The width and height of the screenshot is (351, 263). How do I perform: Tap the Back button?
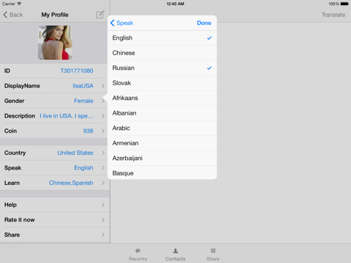pos(13,15)
